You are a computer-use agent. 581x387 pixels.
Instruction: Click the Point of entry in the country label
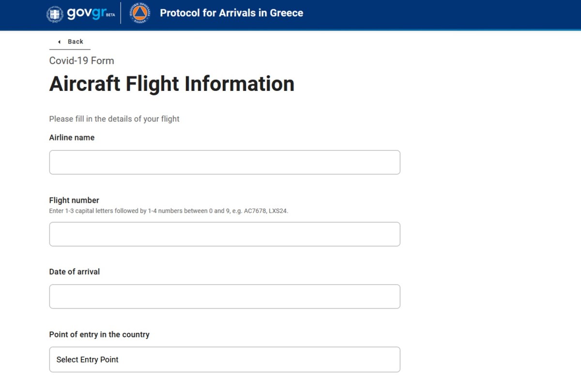click(x=99, y=335)
